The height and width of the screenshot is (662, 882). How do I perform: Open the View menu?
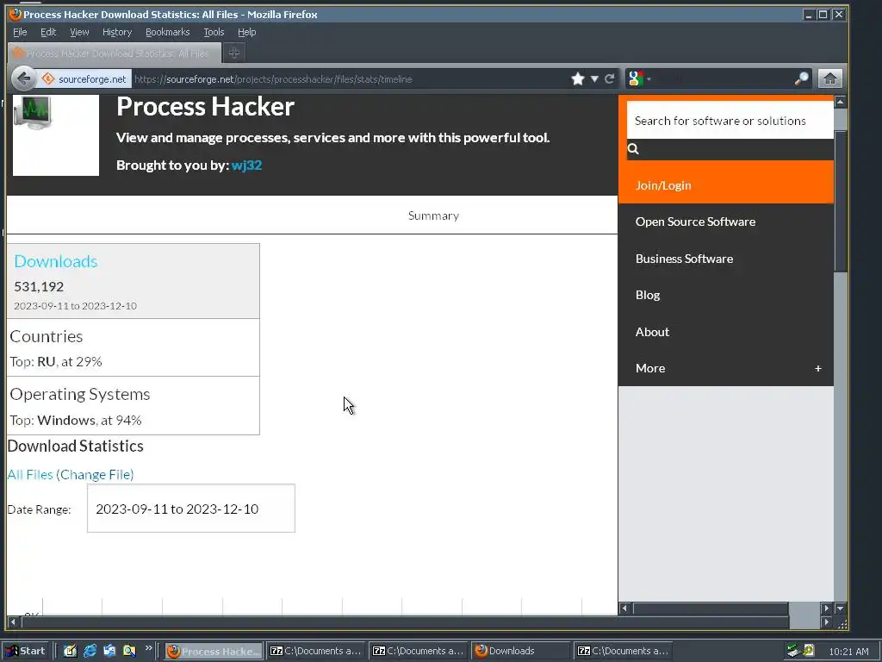79,32
